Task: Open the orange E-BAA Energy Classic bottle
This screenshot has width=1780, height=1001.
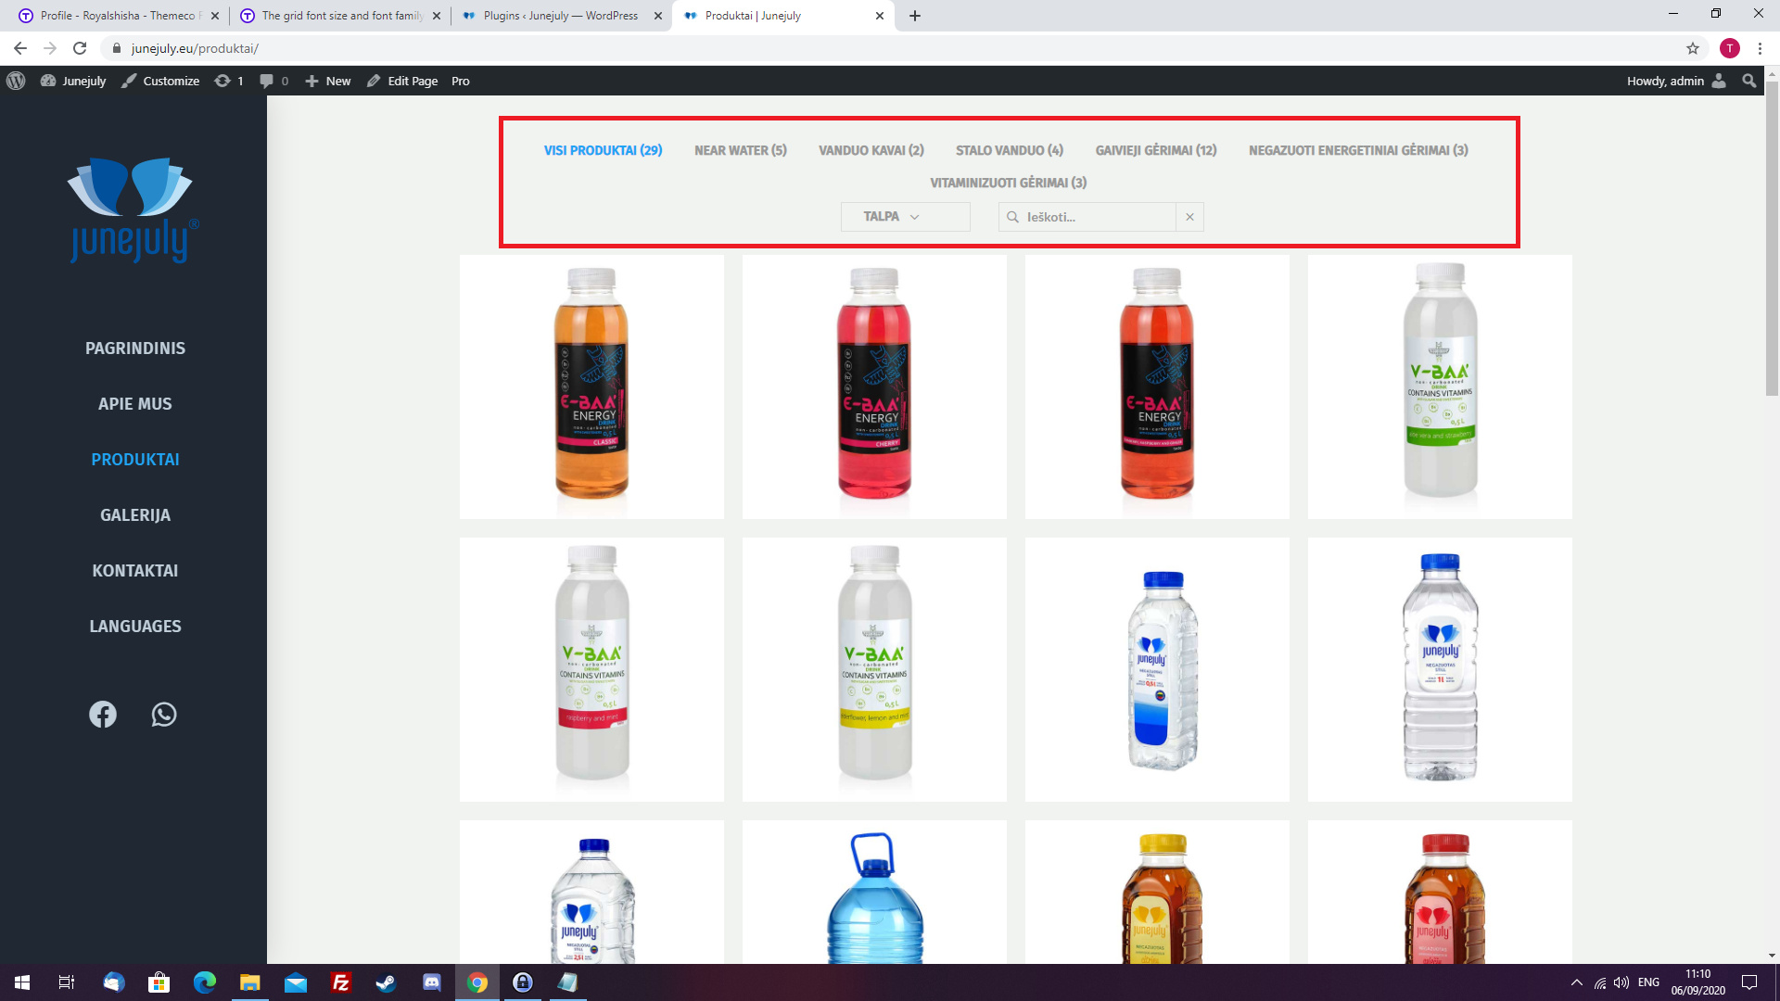Action: coord(591,386)
